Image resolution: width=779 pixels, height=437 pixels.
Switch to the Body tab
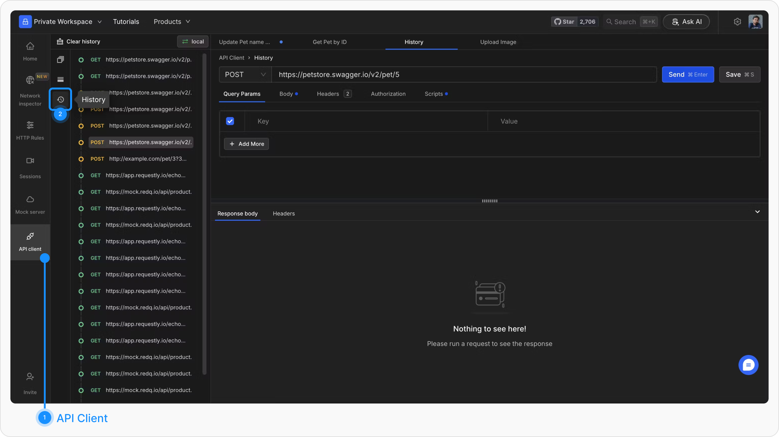point(286,94)
